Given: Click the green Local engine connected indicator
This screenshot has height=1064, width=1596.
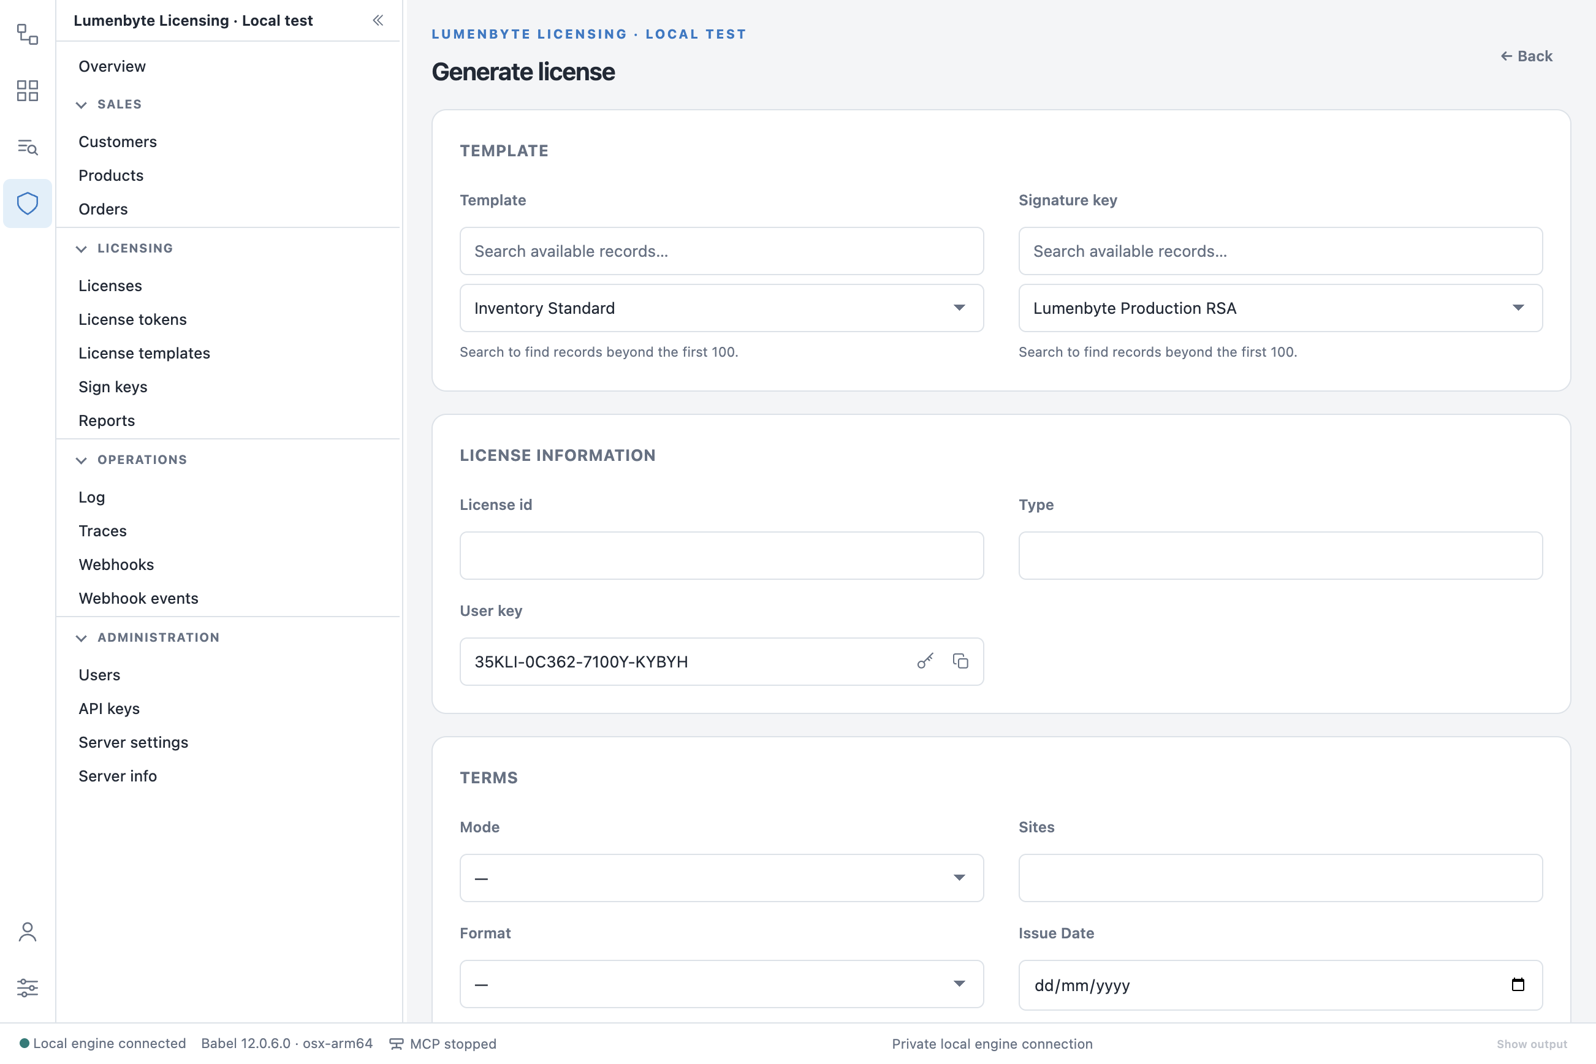Looking at the screenshot, I should (x=25, y=1043).
